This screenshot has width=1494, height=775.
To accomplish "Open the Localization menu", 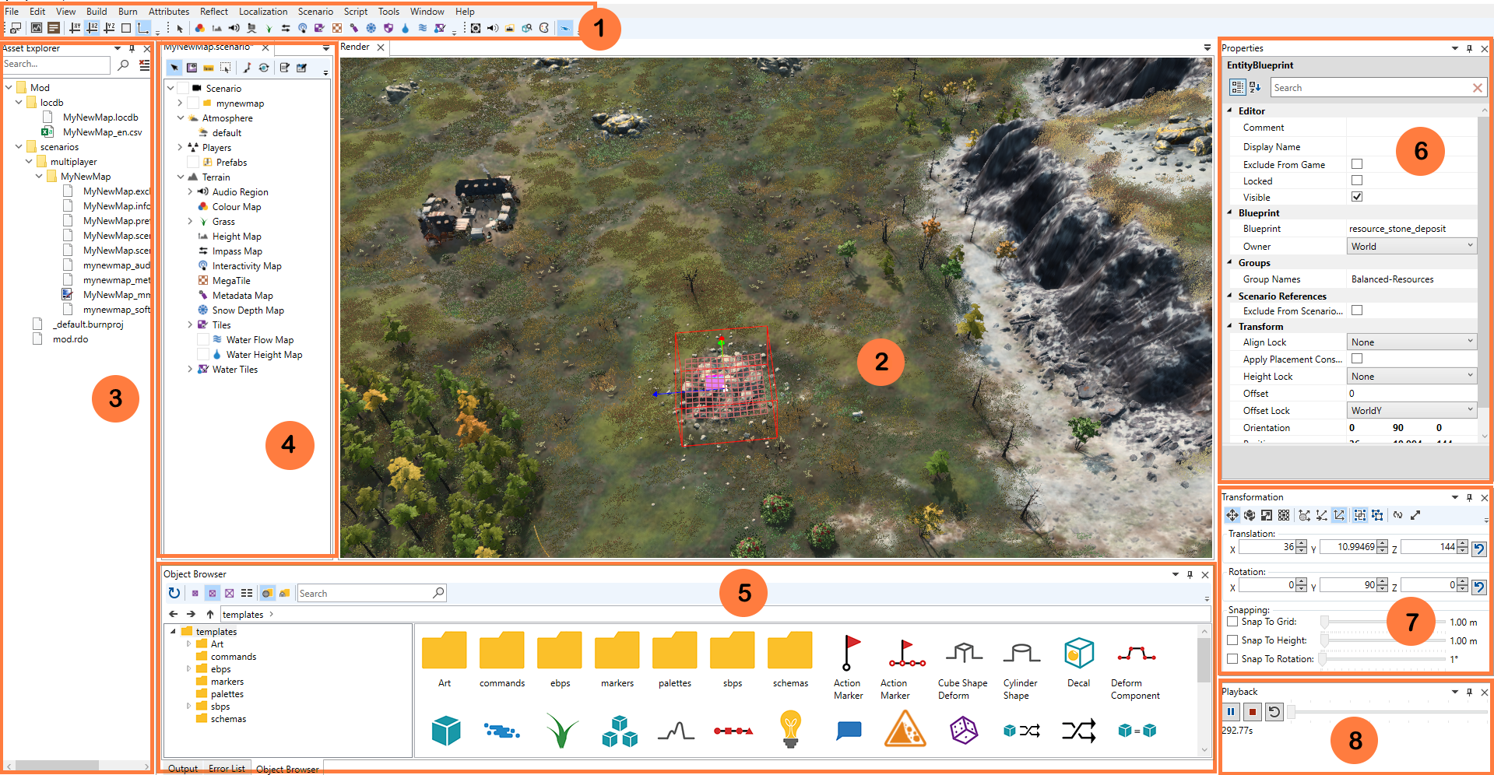I will 263,11.
